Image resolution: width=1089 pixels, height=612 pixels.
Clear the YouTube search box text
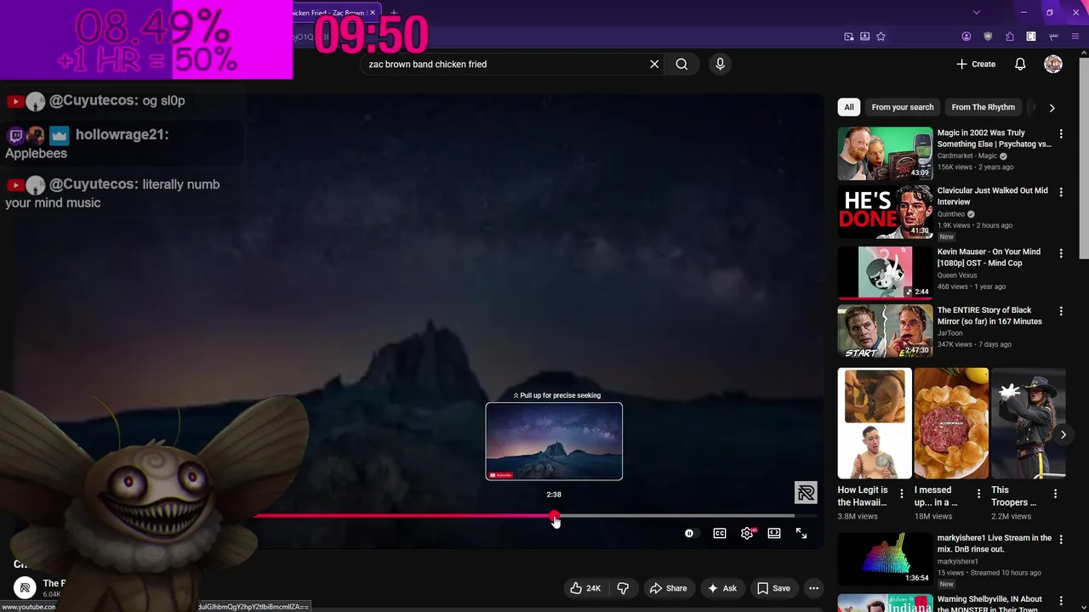pos(654,64)
